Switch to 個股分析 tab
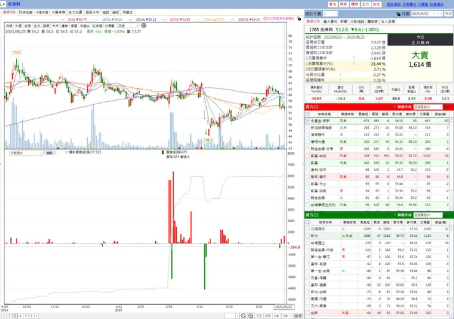The image size is (454, 319). (92, 12)
